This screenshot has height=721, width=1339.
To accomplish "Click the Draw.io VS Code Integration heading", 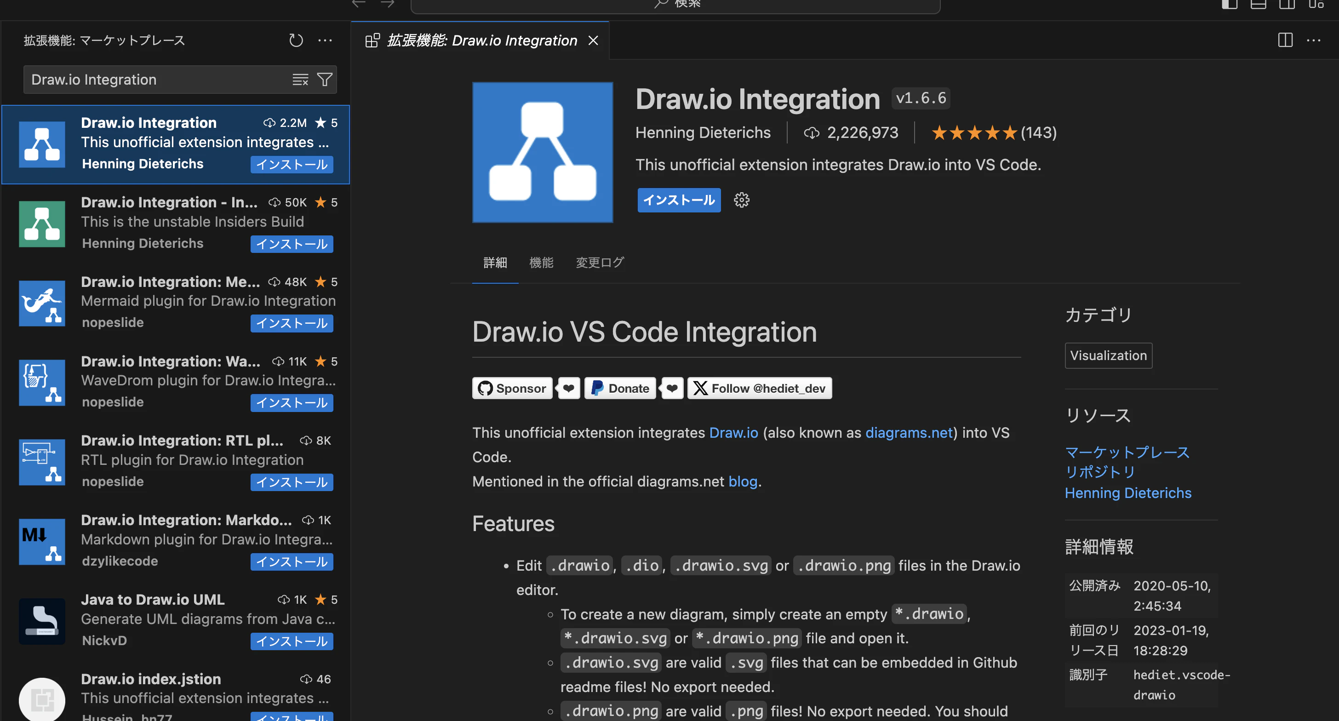I will click(644, 332).
